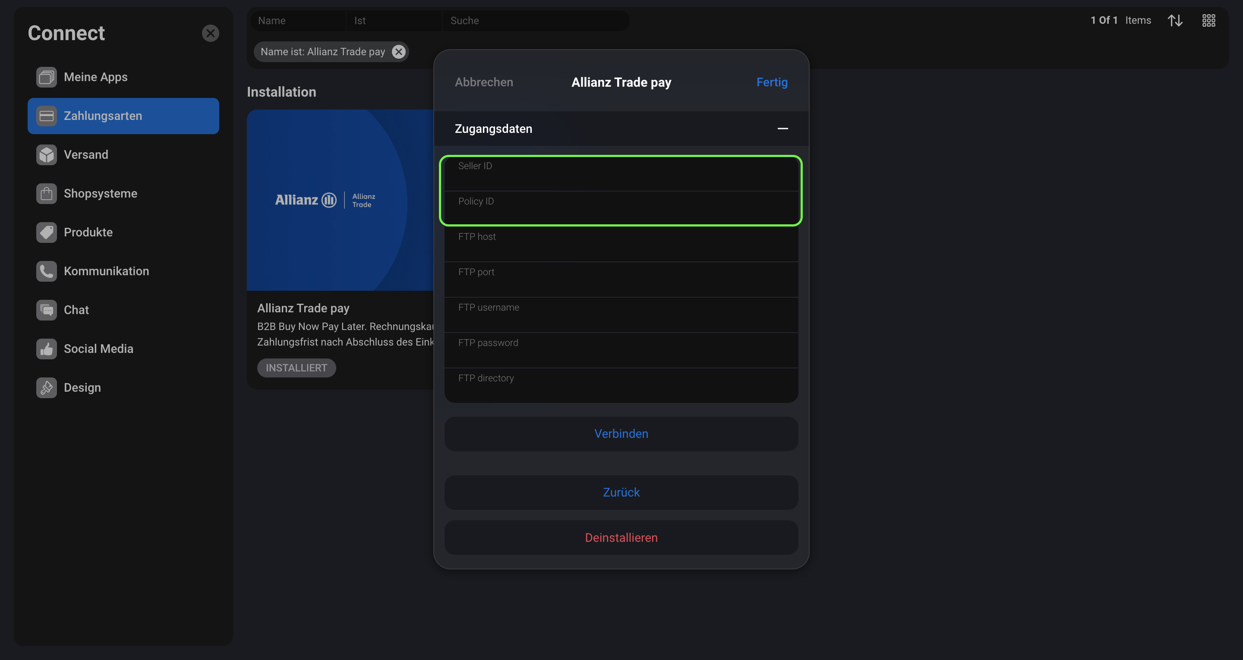
Task: Remove the 'Name ist: Allianz Trade pay' filter
Action: [398, 52]
